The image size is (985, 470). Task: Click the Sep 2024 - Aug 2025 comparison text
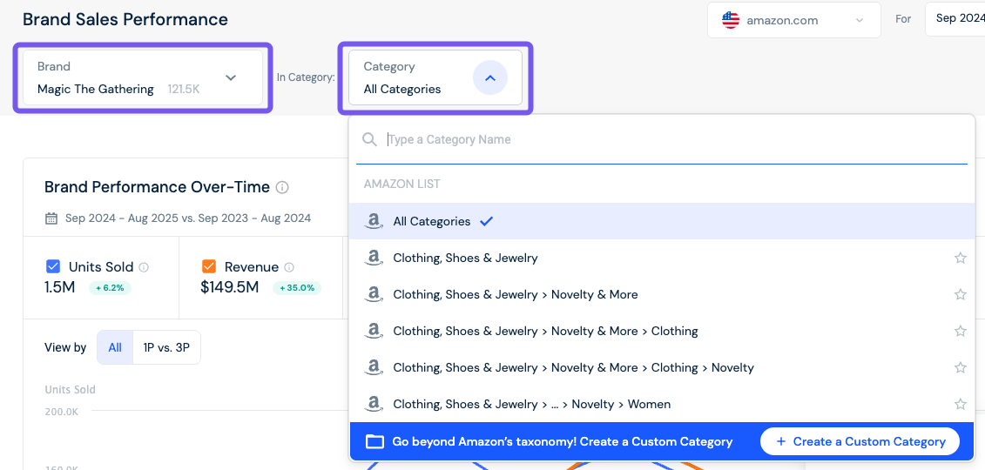pyautogui.click(x=188, y=218)
